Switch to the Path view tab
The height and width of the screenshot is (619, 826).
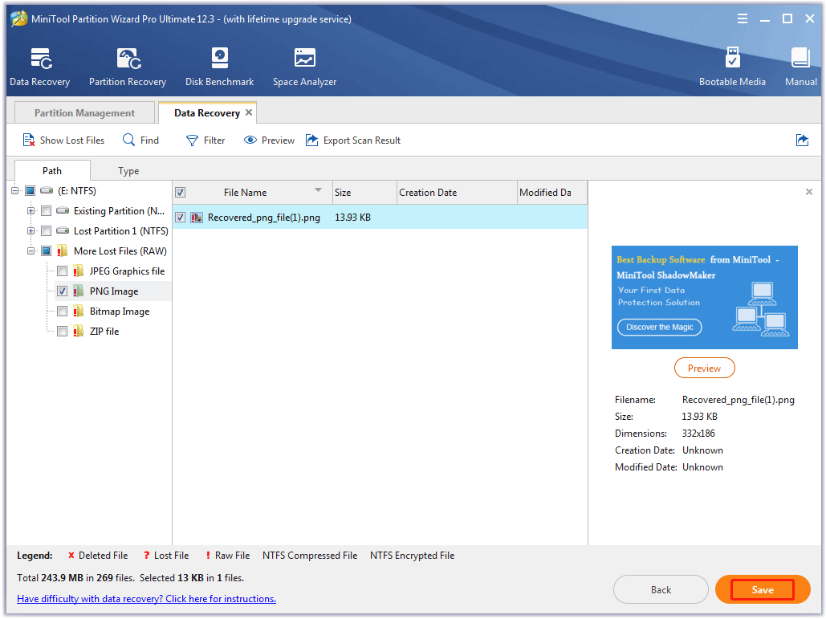[52, 170]
